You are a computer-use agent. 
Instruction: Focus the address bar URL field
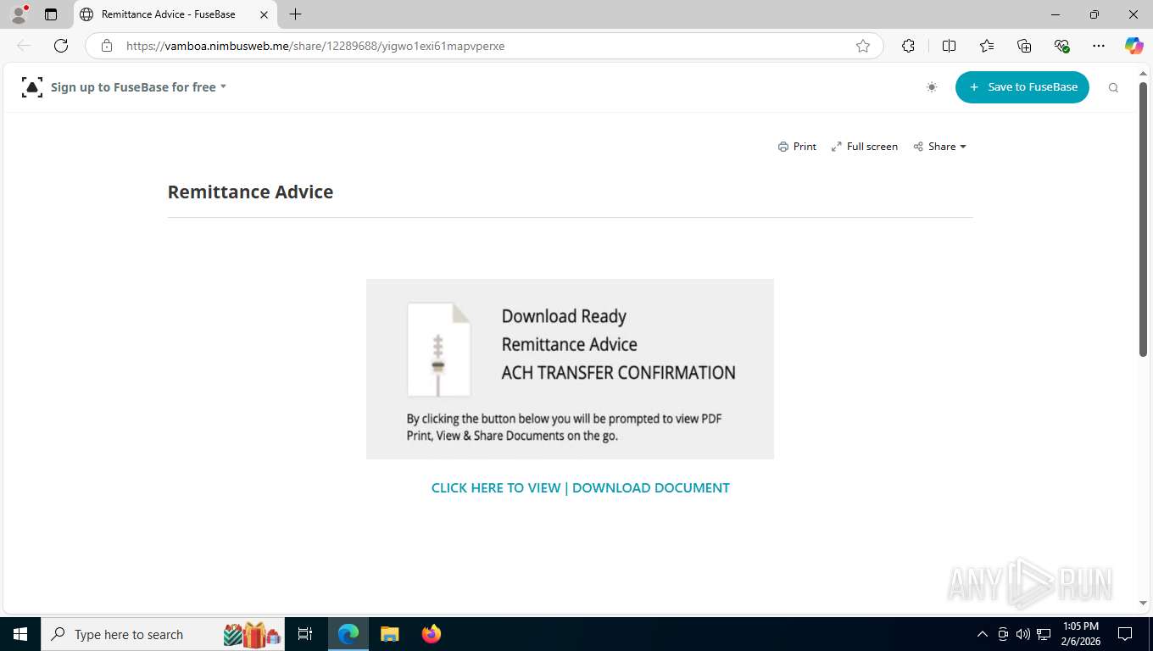point(483,46)
